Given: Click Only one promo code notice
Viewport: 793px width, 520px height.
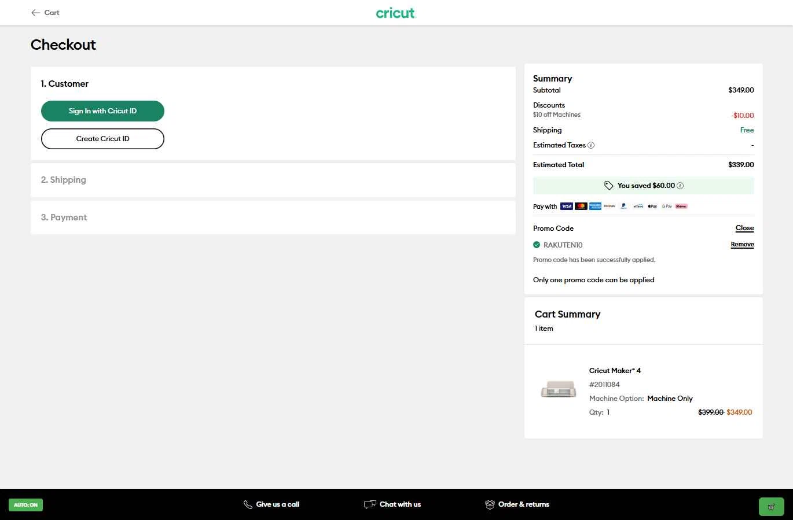Looking at the screenshot, I should click(x=593, y=280).
